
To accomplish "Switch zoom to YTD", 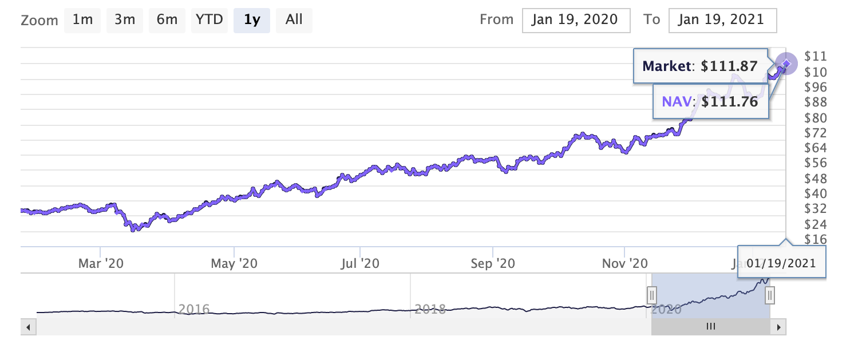I will (209, 20).
